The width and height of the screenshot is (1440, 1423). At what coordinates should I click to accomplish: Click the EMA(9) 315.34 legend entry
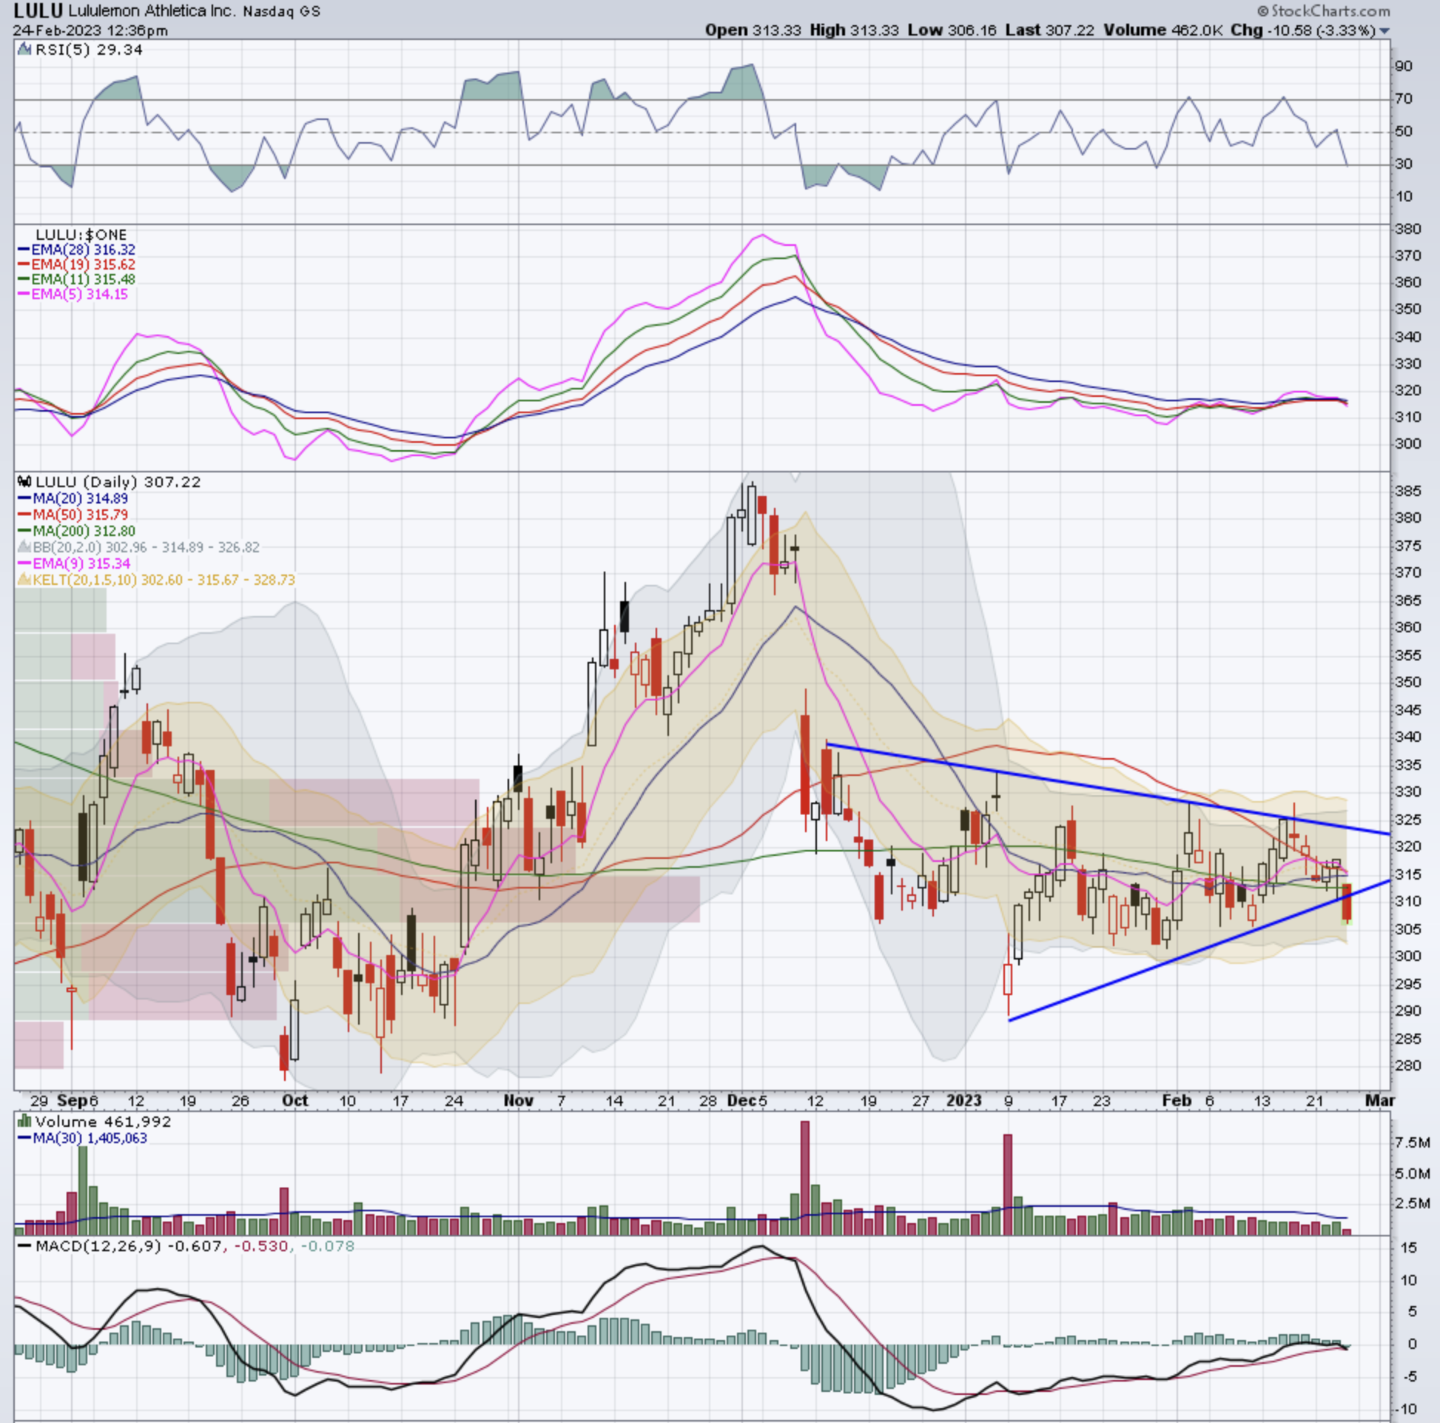pyautogui.click(x=74, y=564)
